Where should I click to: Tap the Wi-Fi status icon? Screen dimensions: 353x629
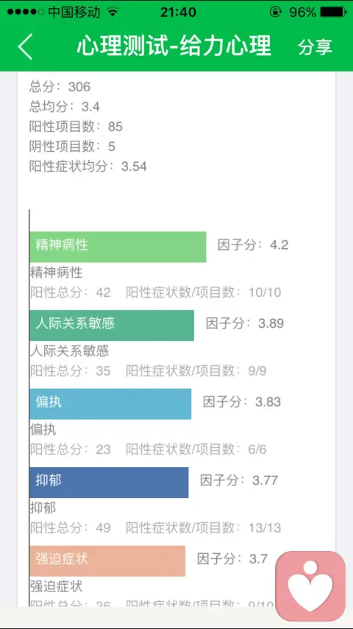click(113, 12)
